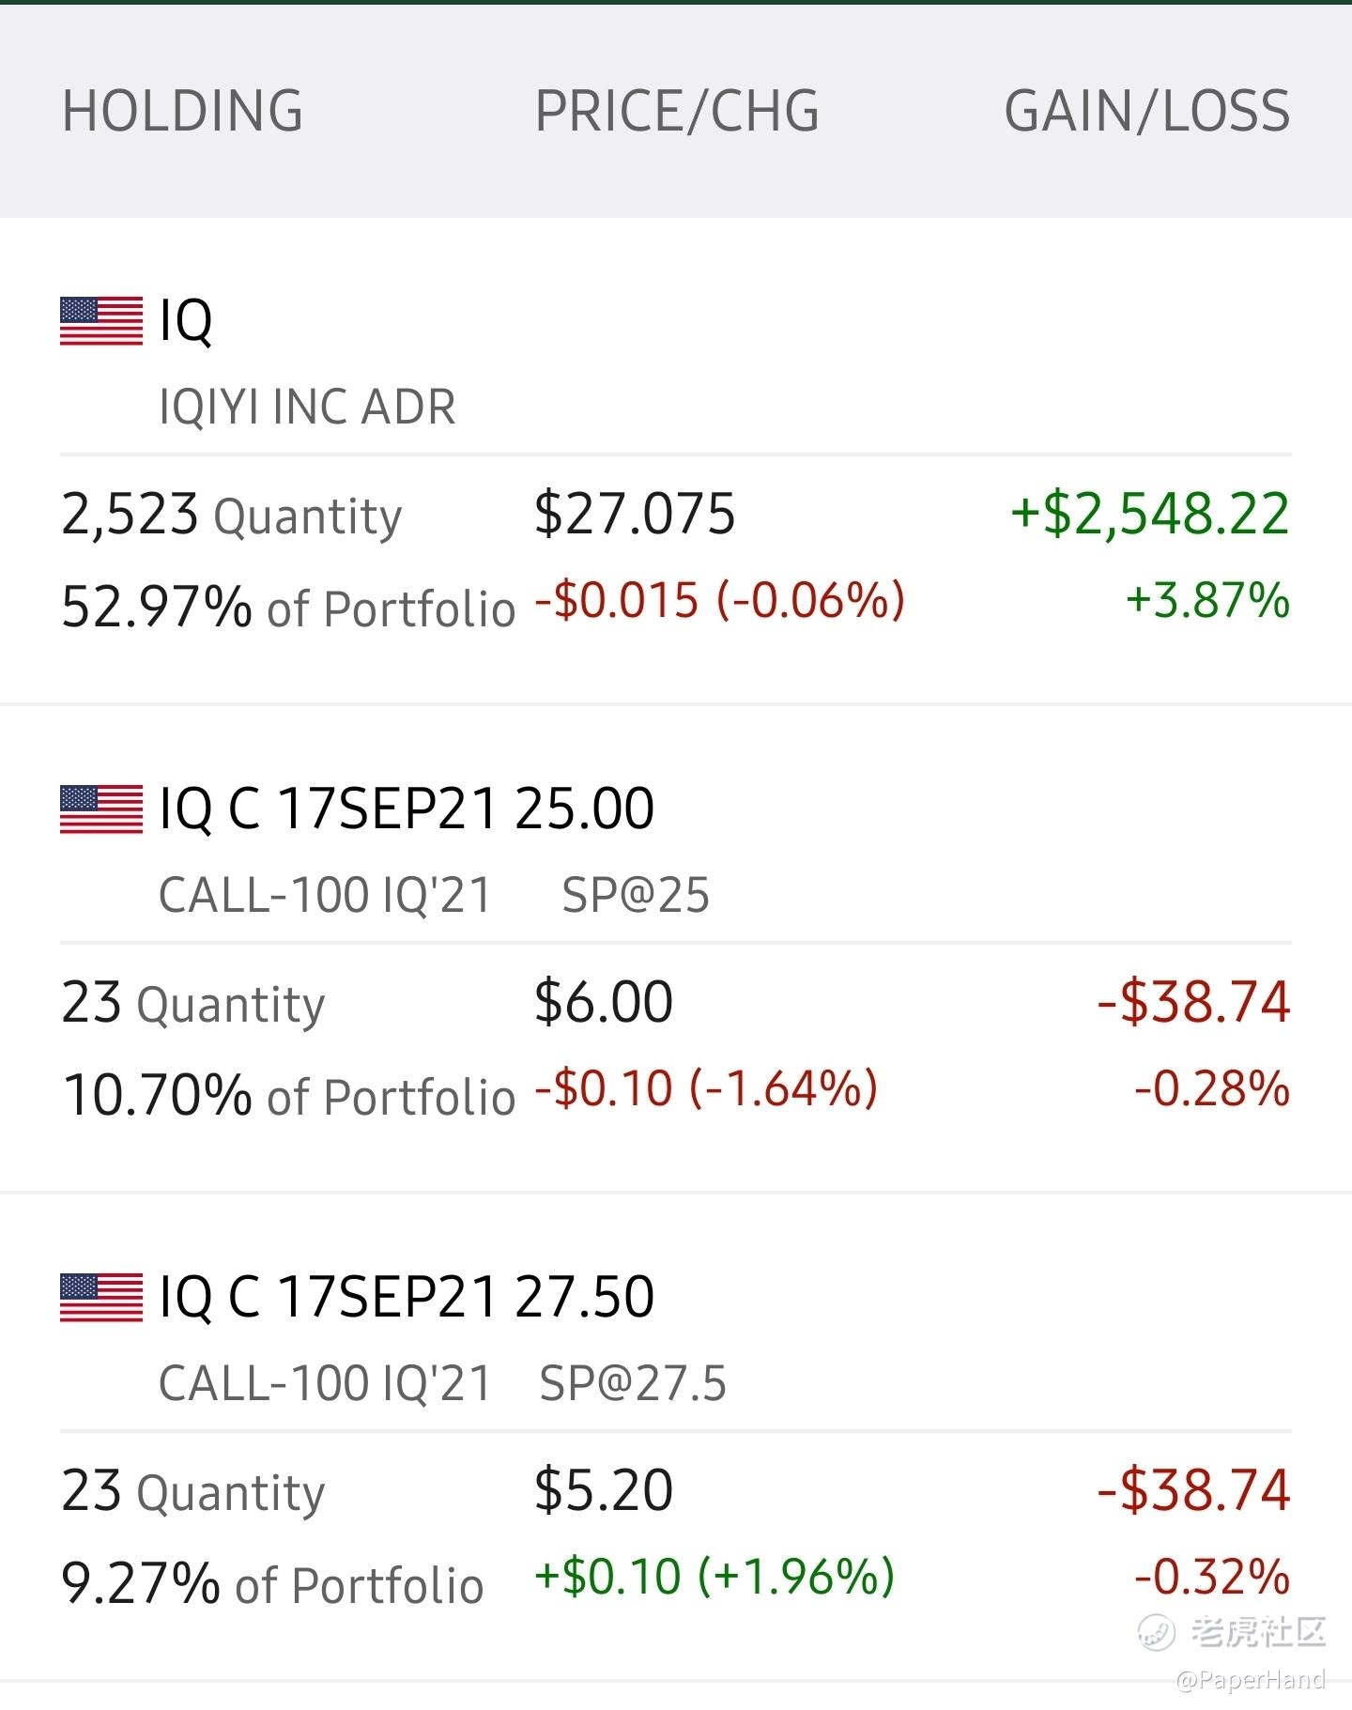Sort by the GAIN/LOSS column header
The height and width of the screenshot is (1710, 1352).
pyautogui.click(x=1147, y=111)
